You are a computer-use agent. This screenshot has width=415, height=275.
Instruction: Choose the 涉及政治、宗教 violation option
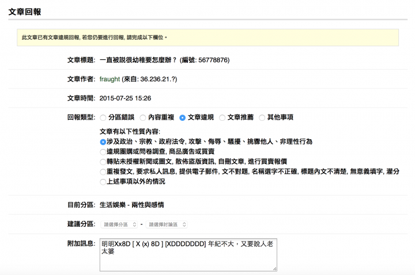coord(103,142)
